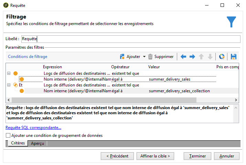
Task: Click the grey move-down arrow icon
Action: [x=210, y=57]
